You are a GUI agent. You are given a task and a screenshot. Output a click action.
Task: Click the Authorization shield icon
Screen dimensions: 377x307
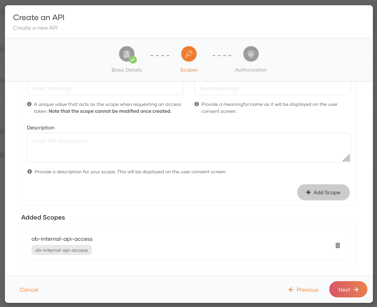tap(251, 54)
